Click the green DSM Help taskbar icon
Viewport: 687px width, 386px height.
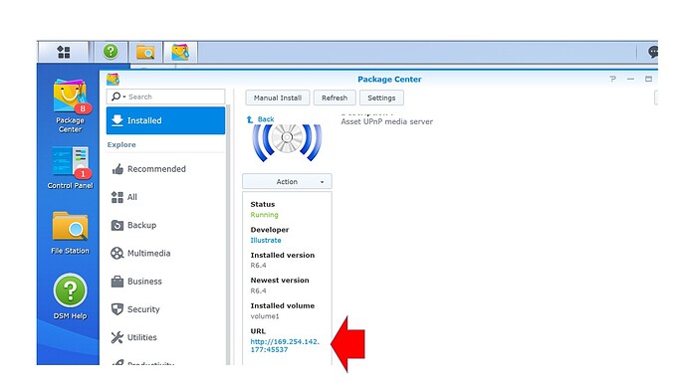coord(111,52)
